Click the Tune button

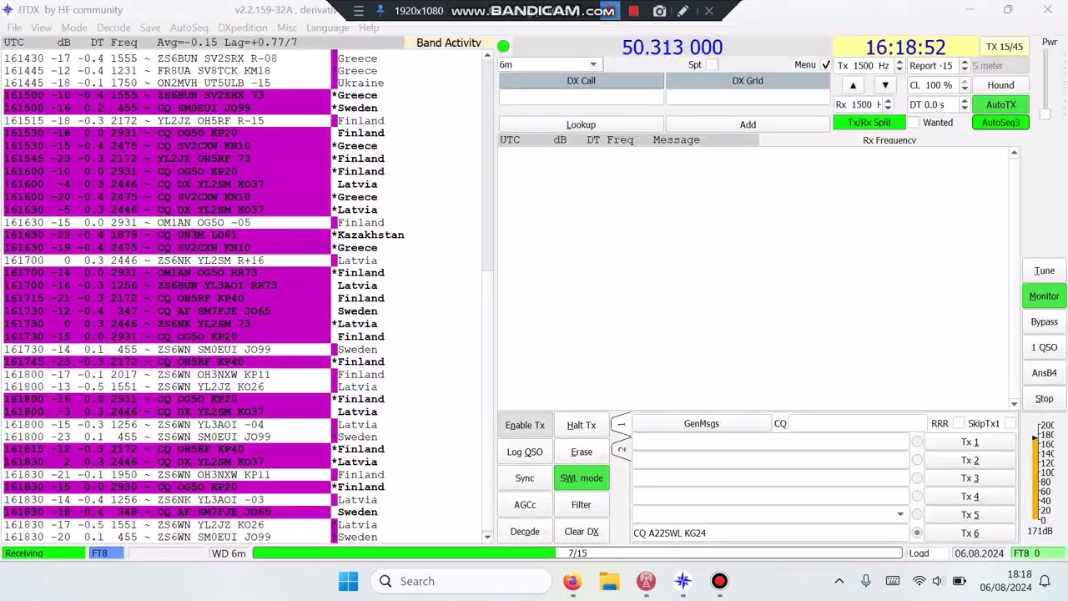1044,270
